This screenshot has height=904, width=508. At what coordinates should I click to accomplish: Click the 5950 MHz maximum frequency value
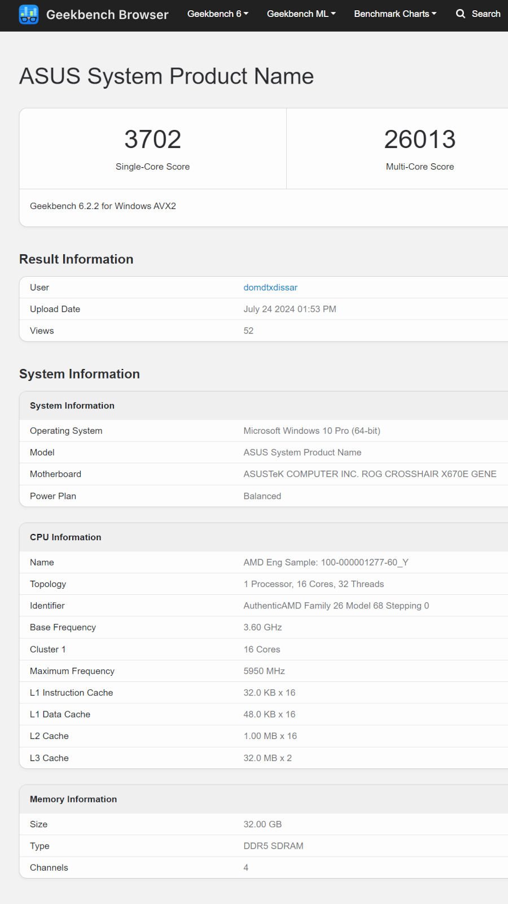tap(264, 671)
